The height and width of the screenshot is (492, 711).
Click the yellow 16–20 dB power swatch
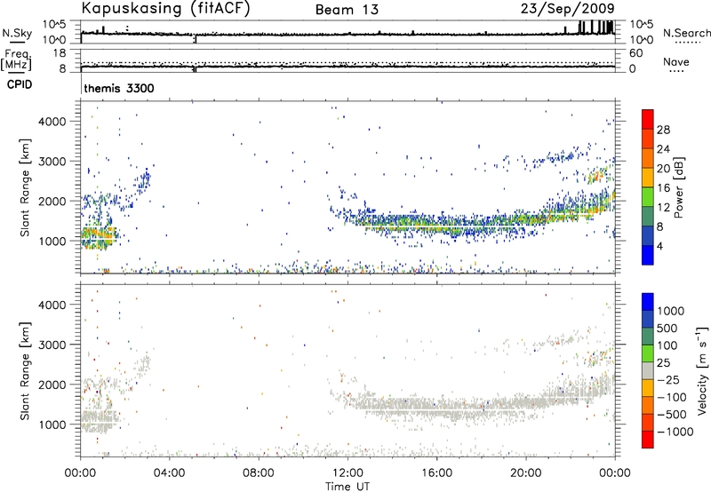(648, 178)
